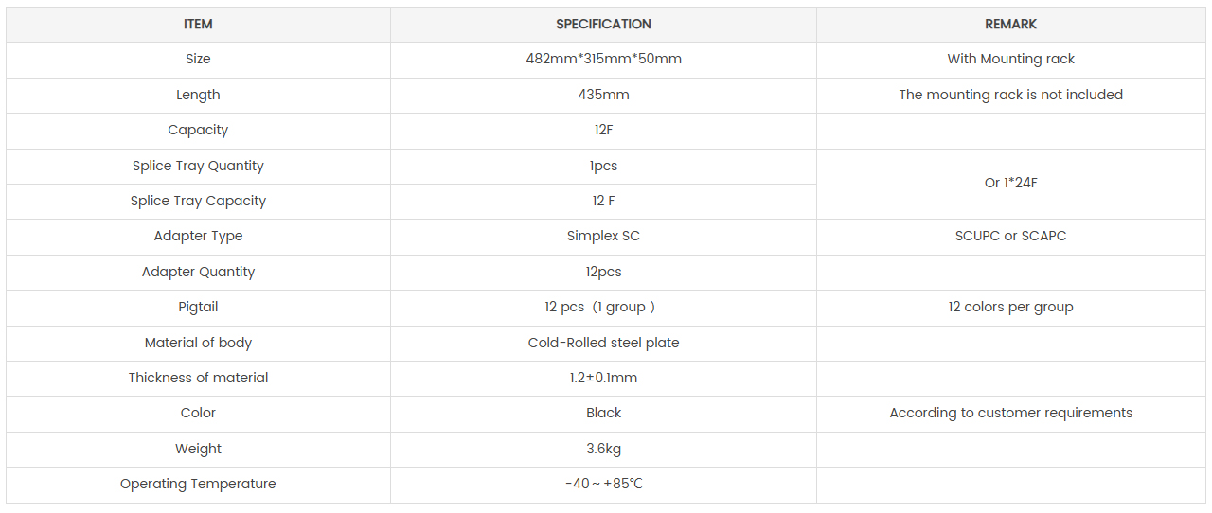The width and height of the screenshot is (1212, 513).
Task: Click the REMARK column header
Action: point(1010,24)
